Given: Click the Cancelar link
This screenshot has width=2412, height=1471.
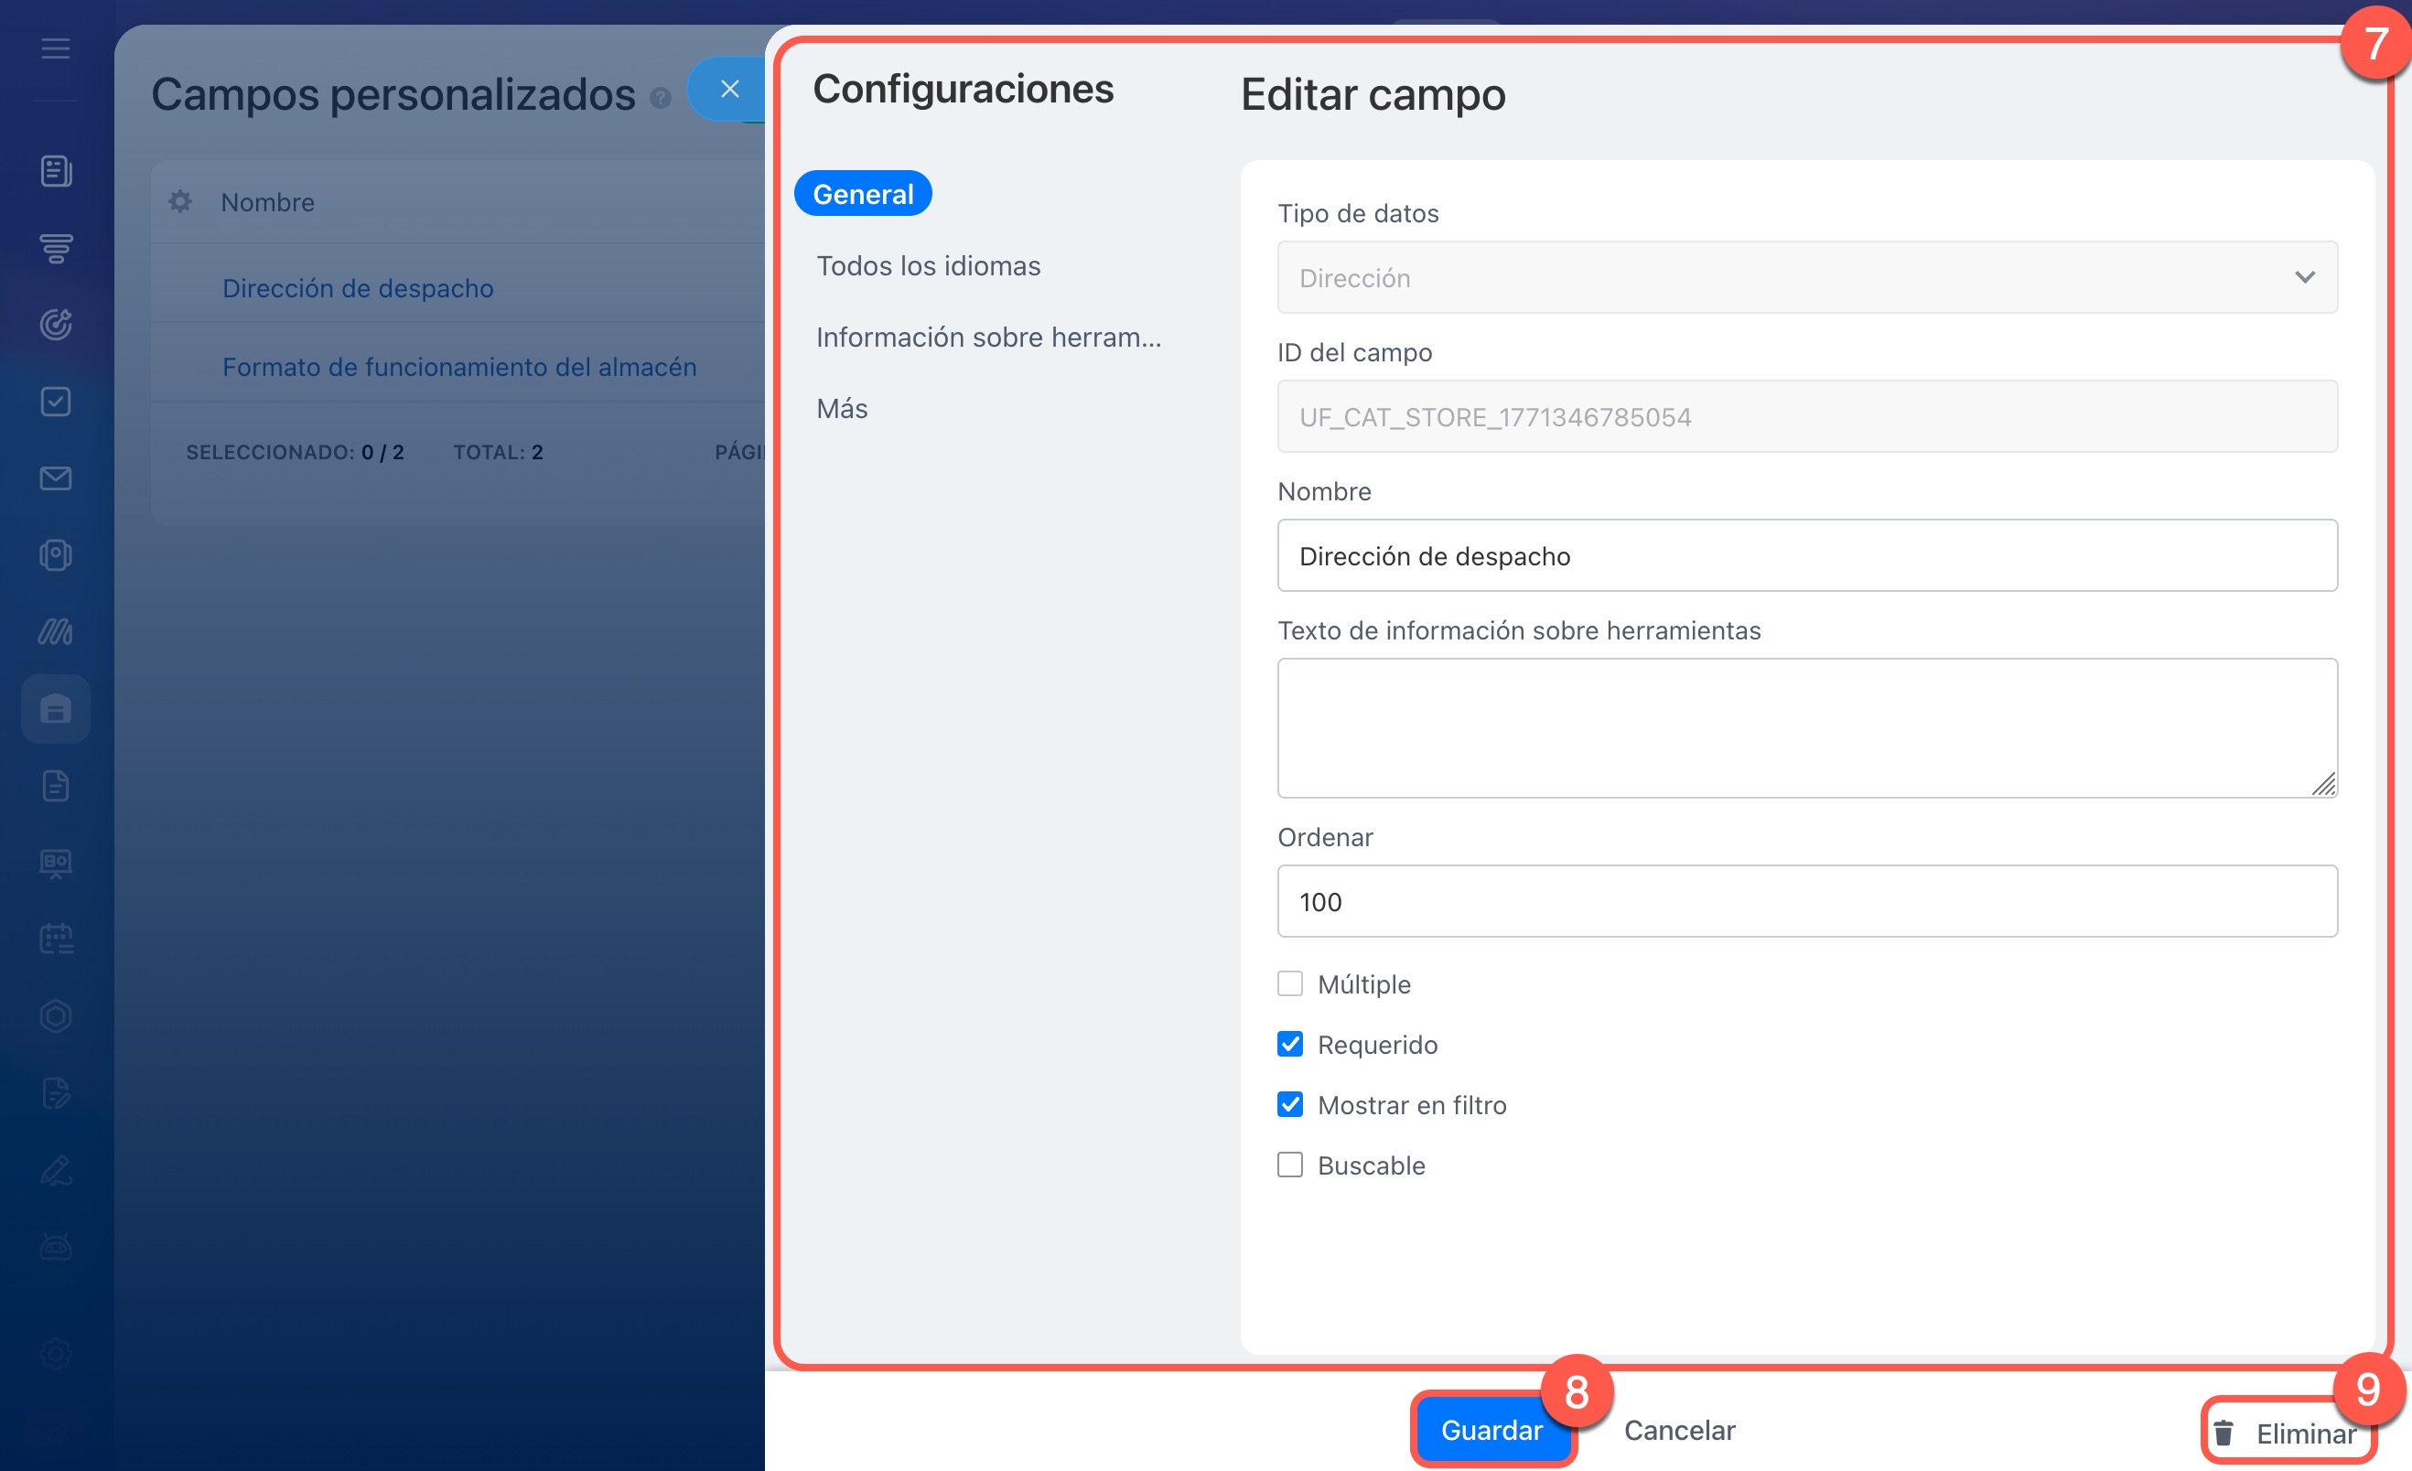Looking at the screenshot, I should point(1679,1430).
